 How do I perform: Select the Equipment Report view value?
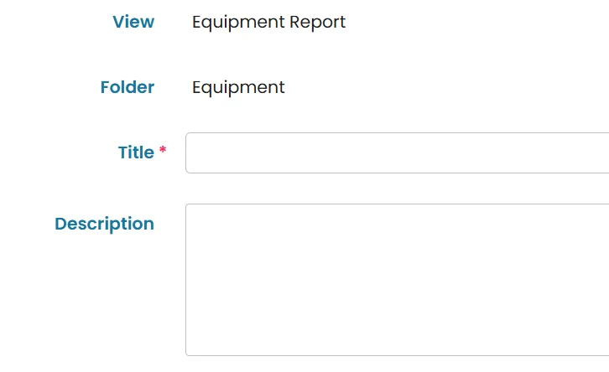268,22
